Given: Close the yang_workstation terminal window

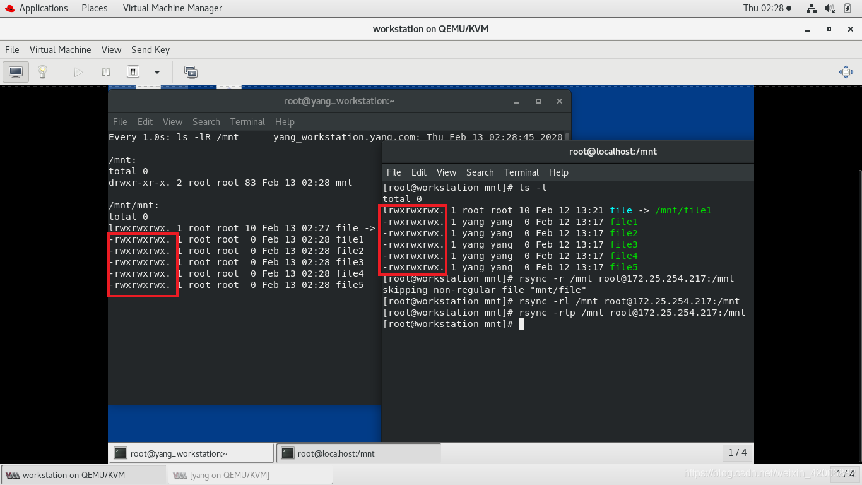Looking at the screenshot, I should click(560, 101).
